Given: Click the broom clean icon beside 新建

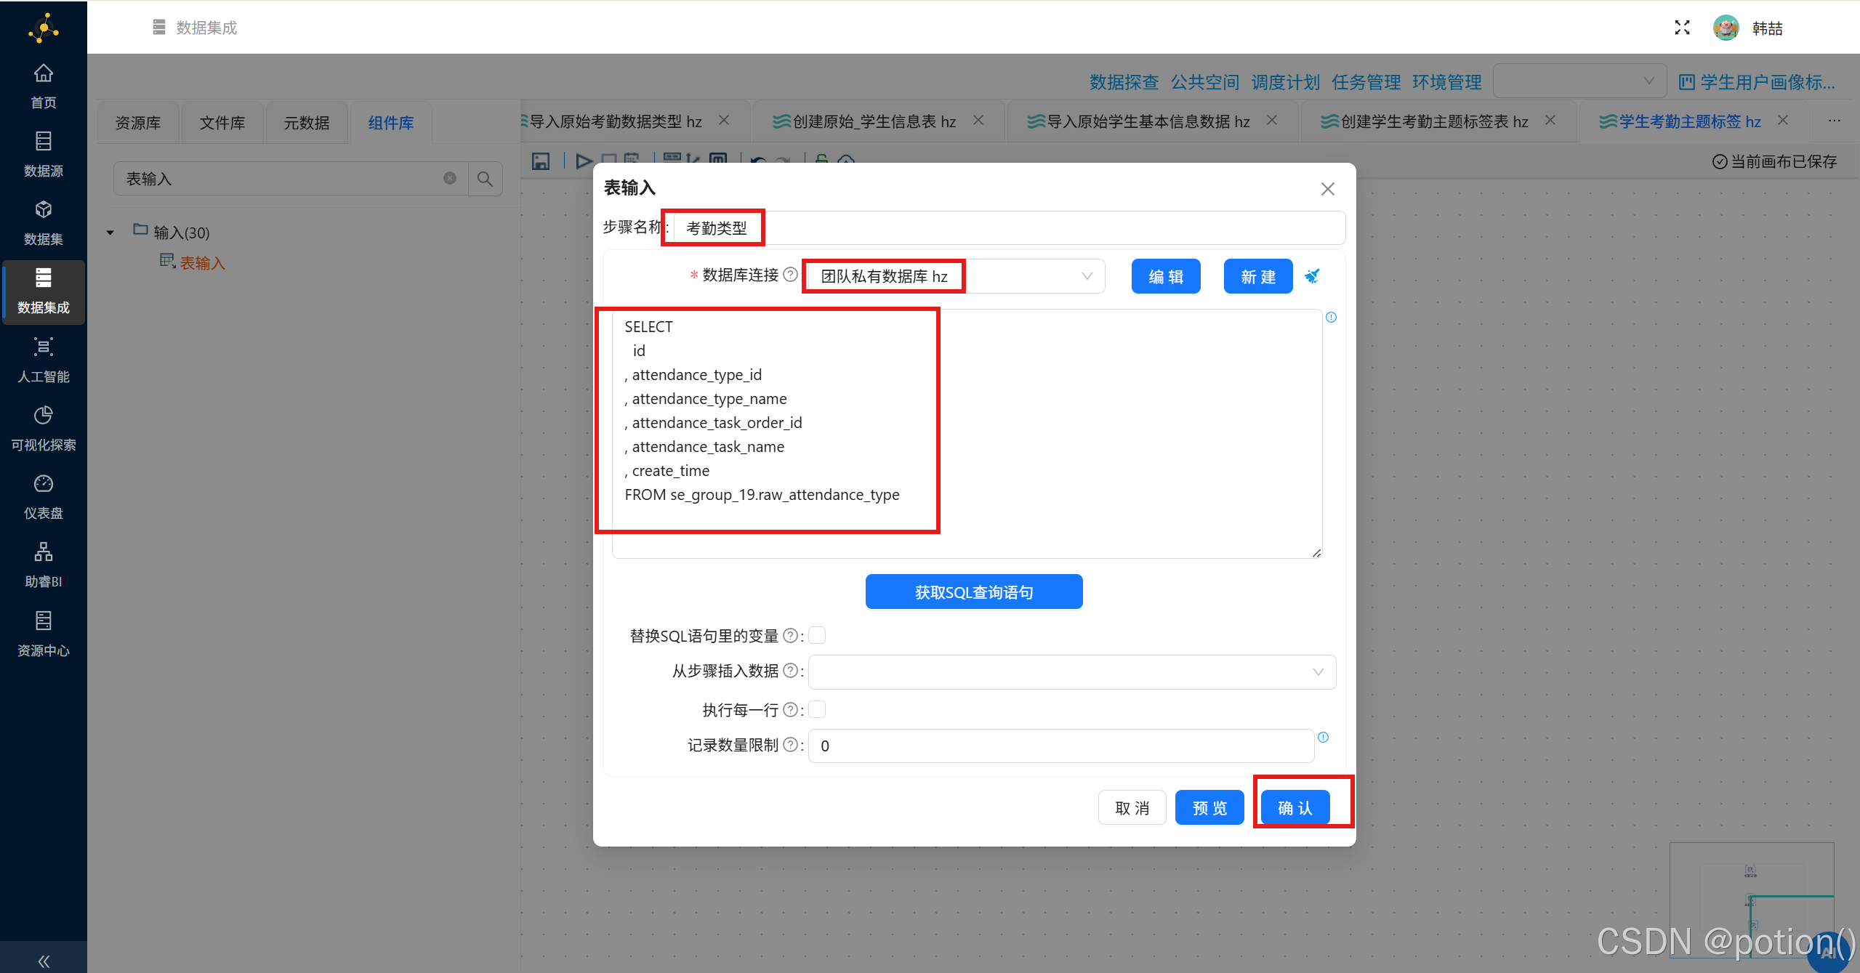Looking at the screenshot, I should (x=1312, y=275).
